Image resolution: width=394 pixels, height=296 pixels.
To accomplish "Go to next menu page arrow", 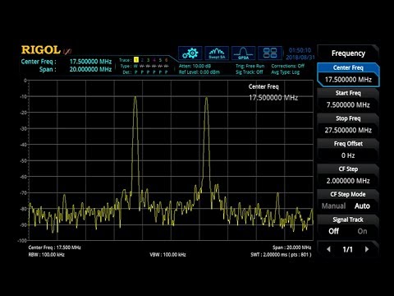I will click(x=367, y=249).
